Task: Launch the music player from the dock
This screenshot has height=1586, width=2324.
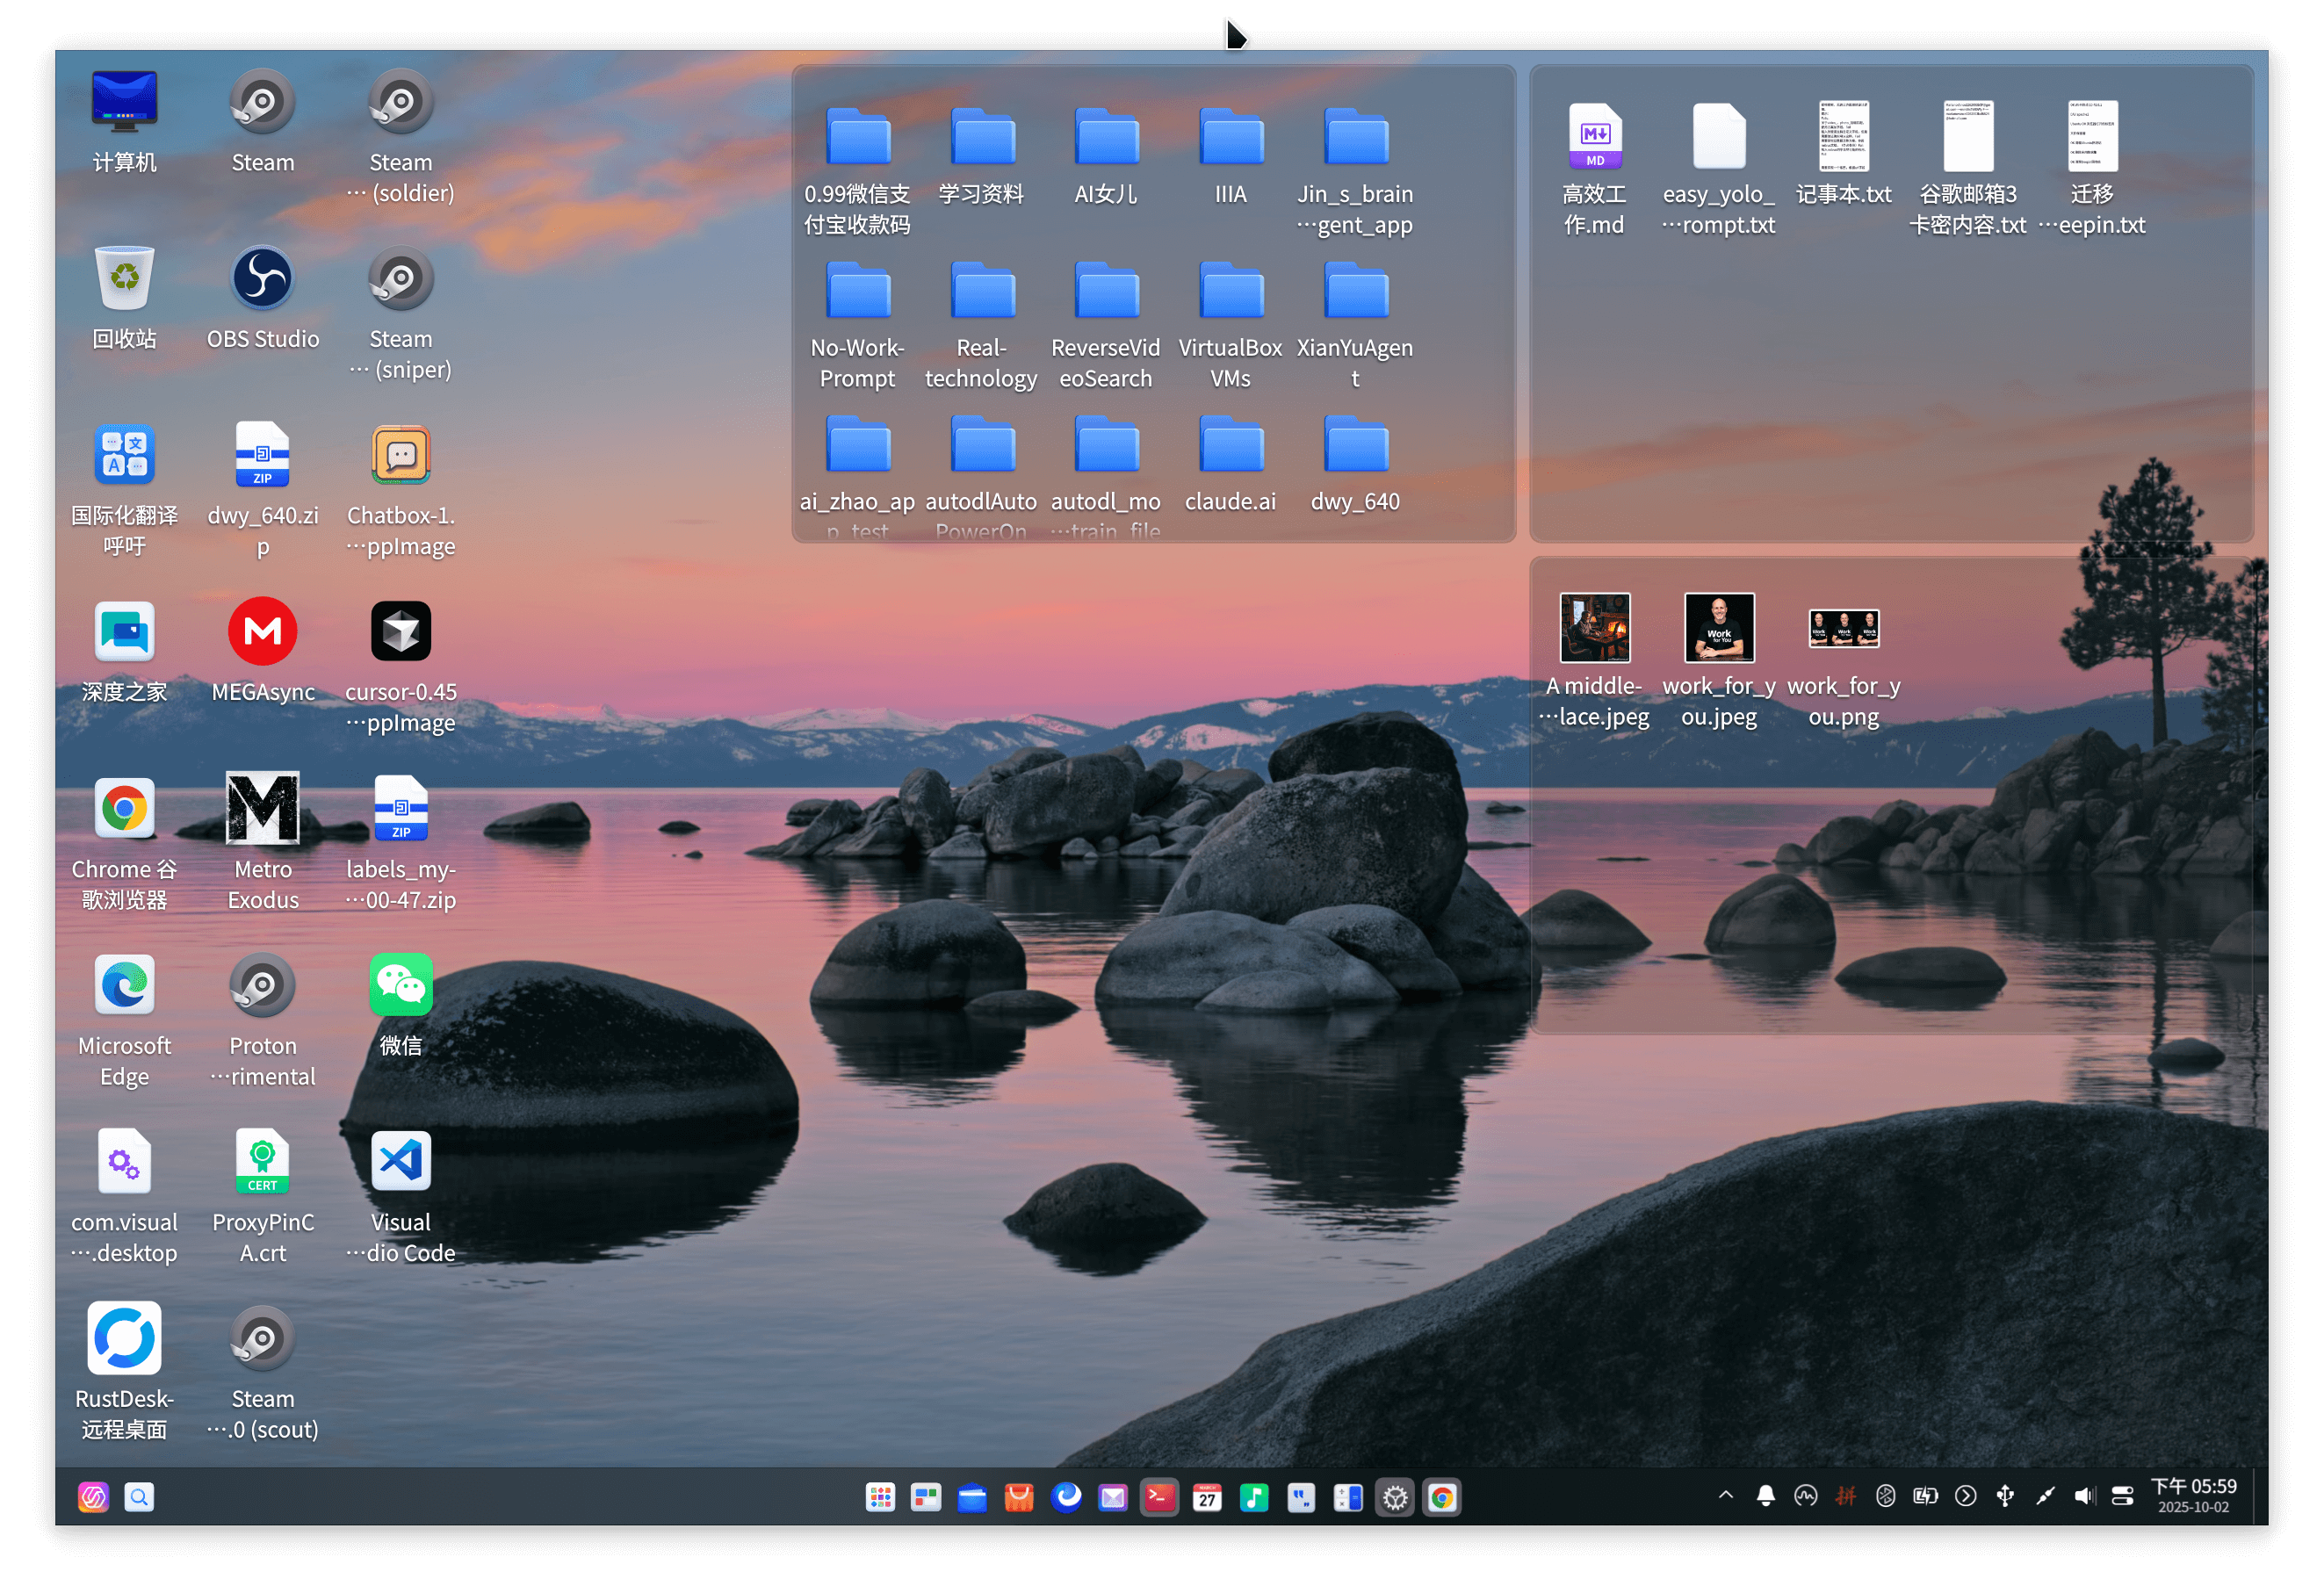Action: tap(1254, 1497)
